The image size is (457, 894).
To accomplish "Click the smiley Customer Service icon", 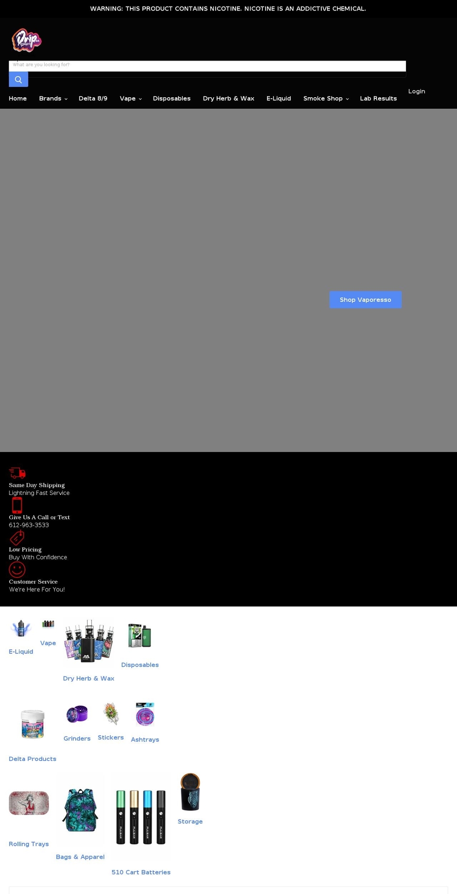I will 17,569.
